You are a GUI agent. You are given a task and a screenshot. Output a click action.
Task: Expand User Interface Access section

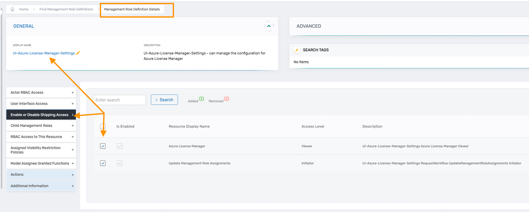point(41,104)
